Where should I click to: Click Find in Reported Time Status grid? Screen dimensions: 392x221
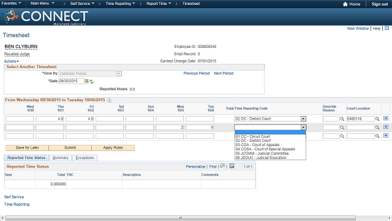(213, 166)
